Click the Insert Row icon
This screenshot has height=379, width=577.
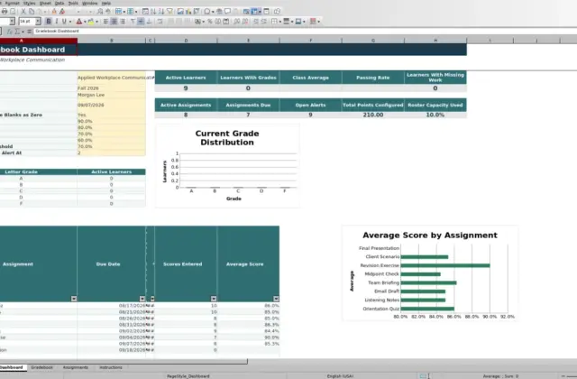click(118, 12)
